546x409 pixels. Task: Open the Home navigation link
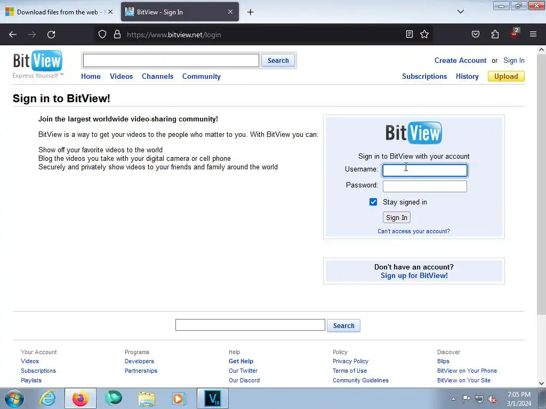(91, 77)
